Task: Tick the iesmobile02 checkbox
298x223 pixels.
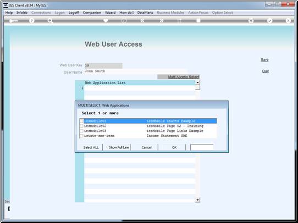Action: click(x=81, y=126)
